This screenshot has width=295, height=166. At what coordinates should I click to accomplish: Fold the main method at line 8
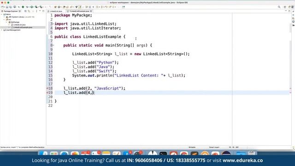53,45
